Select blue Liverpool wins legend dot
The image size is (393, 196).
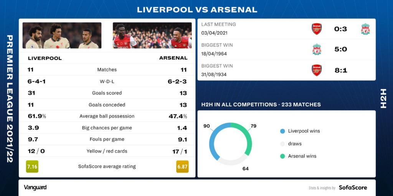point(282,131)
